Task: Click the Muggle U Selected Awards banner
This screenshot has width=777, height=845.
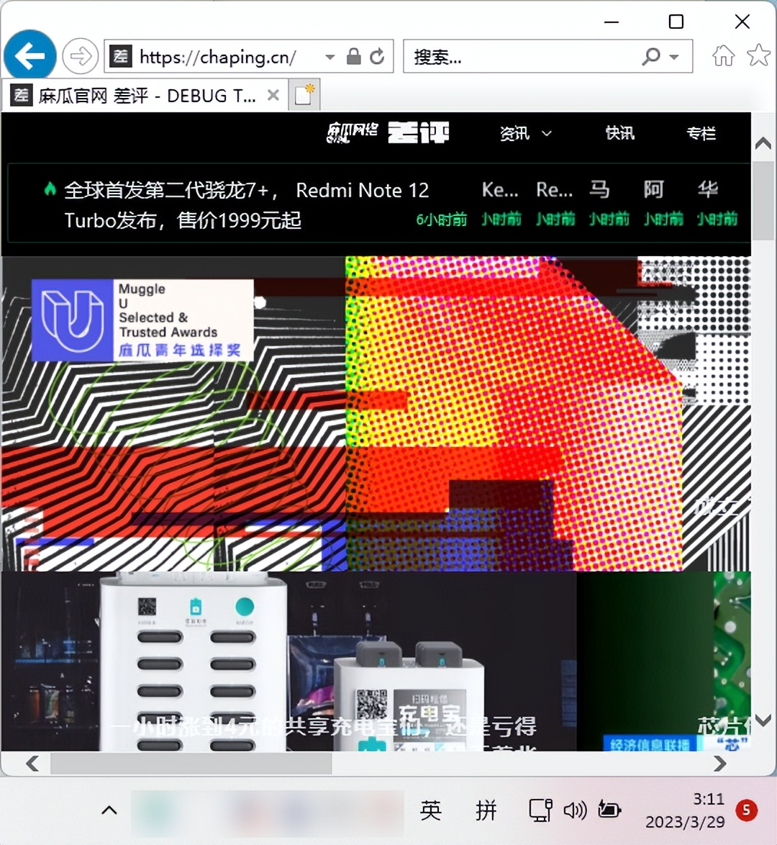Action: tap(142, 319)
